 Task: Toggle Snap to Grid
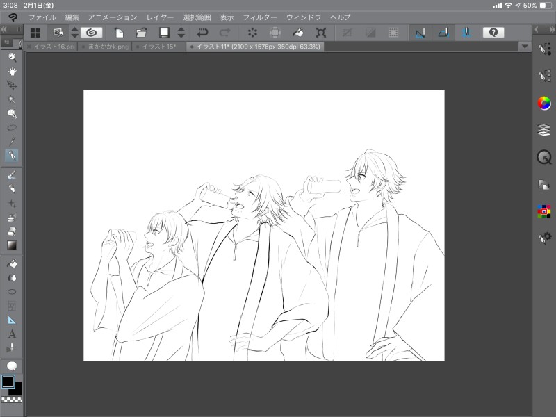point(466,33)
